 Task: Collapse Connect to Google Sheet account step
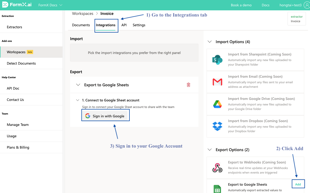coord(78,100)
